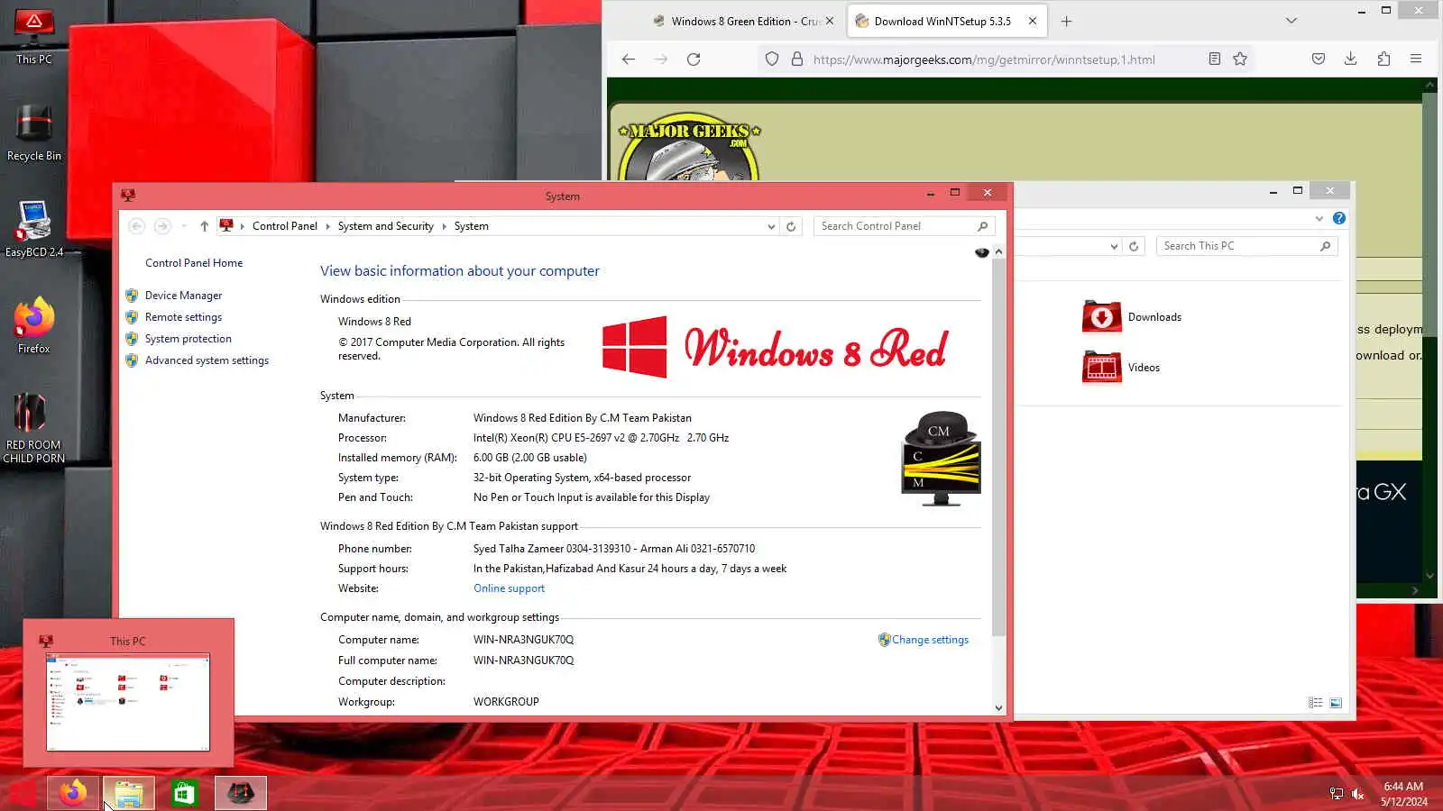This screenshot has height=811, width=1443.
Task: Click System window scrollbar down arrow
Action: (x=998, y=707)
